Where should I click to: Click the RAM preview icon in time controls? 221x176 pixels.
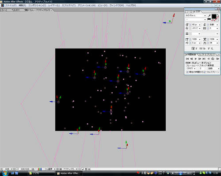pyautogui.click(x=217, y=59)
